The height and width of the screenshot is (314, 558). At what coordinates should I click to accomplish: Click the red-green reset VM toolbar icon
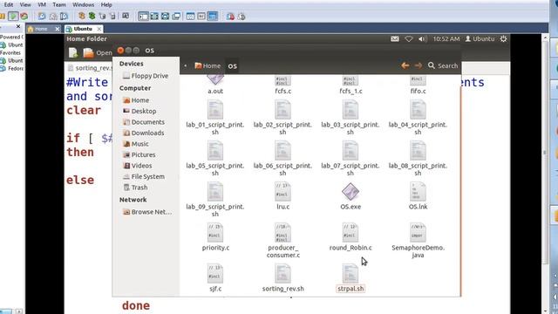click(24, 16)
